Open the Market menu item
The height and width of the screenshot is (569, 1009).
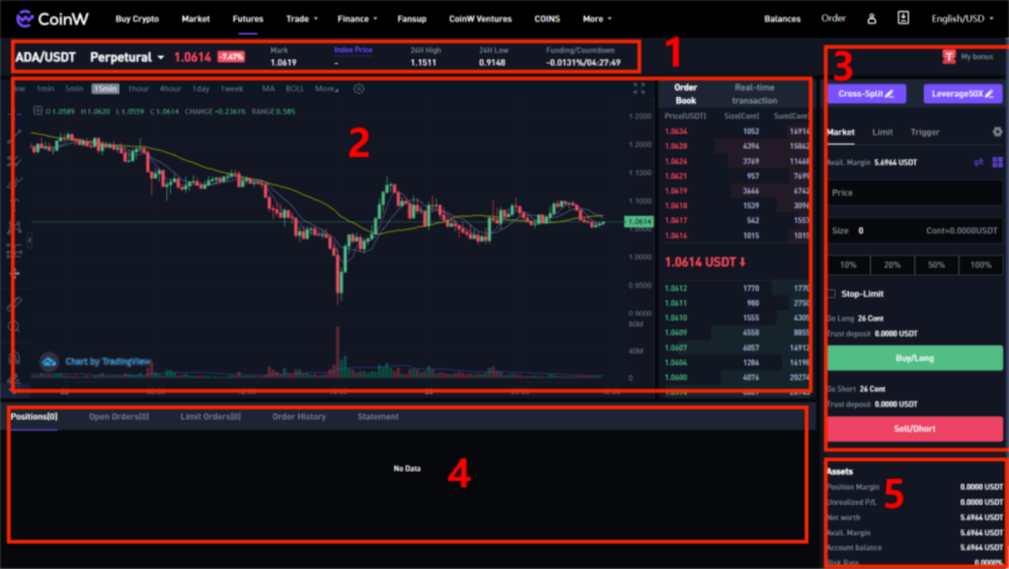(195, 19)
